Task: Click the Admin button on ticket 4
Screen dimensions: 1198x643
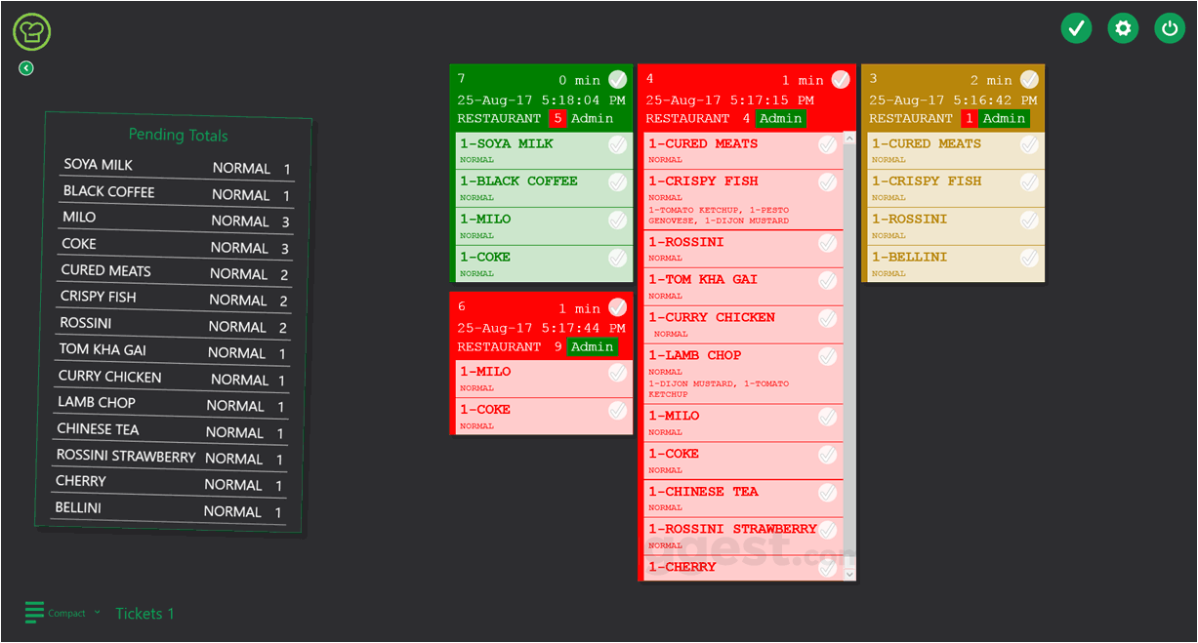Action: tap(781, 118)
